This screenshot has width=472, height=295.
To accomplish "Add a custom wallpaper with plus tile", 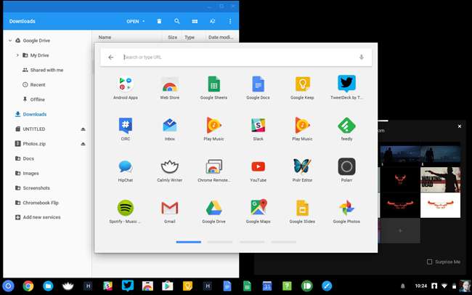I will click(x=400, y=230).
